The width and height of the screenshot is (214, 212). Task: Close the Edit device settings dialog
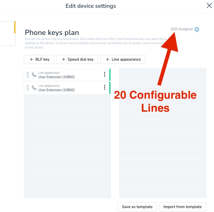(209, 5)
